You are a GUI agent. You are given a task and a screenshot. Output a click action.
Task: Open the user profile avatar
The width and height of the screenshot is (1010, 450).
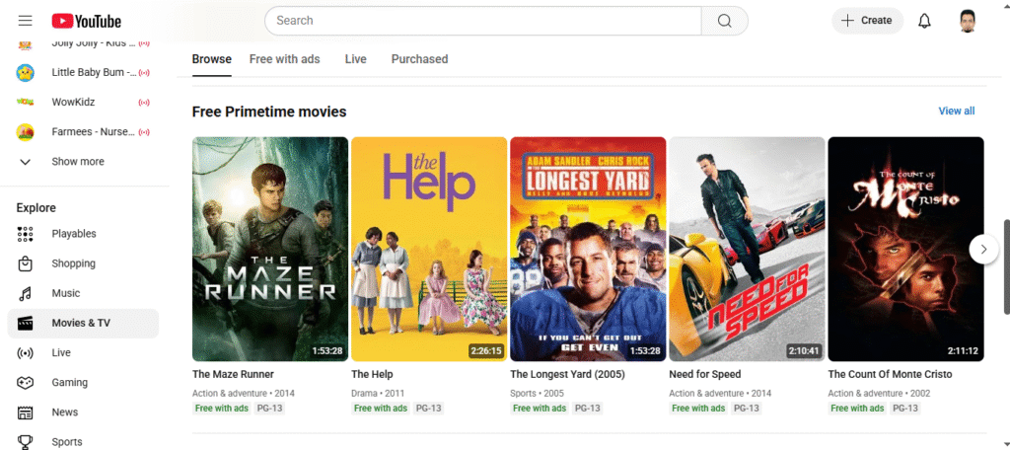click(x=968, y=21)
